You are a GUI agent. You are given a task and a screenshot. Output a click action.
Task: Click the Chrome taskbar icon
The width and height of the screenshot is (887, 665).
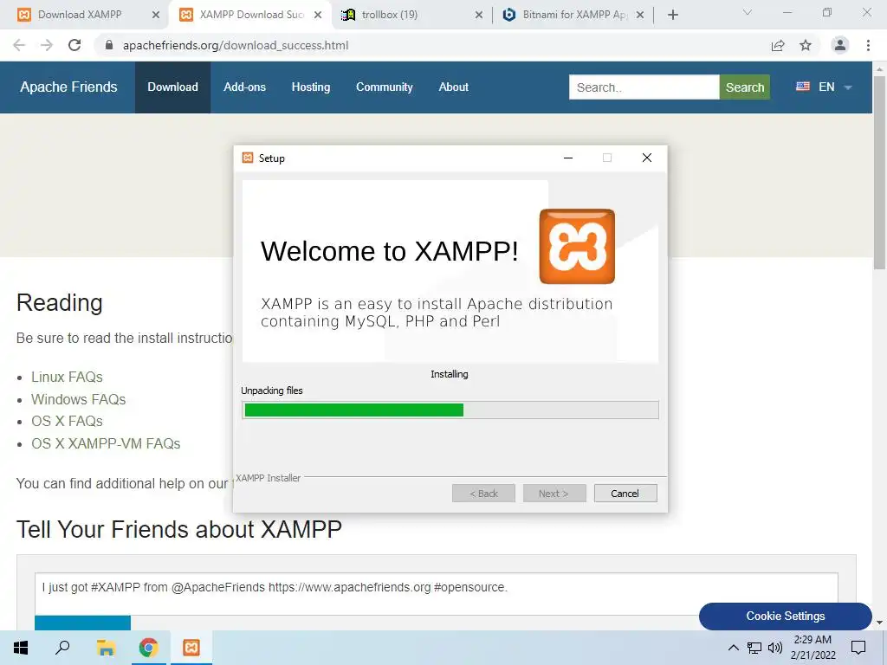148,648
